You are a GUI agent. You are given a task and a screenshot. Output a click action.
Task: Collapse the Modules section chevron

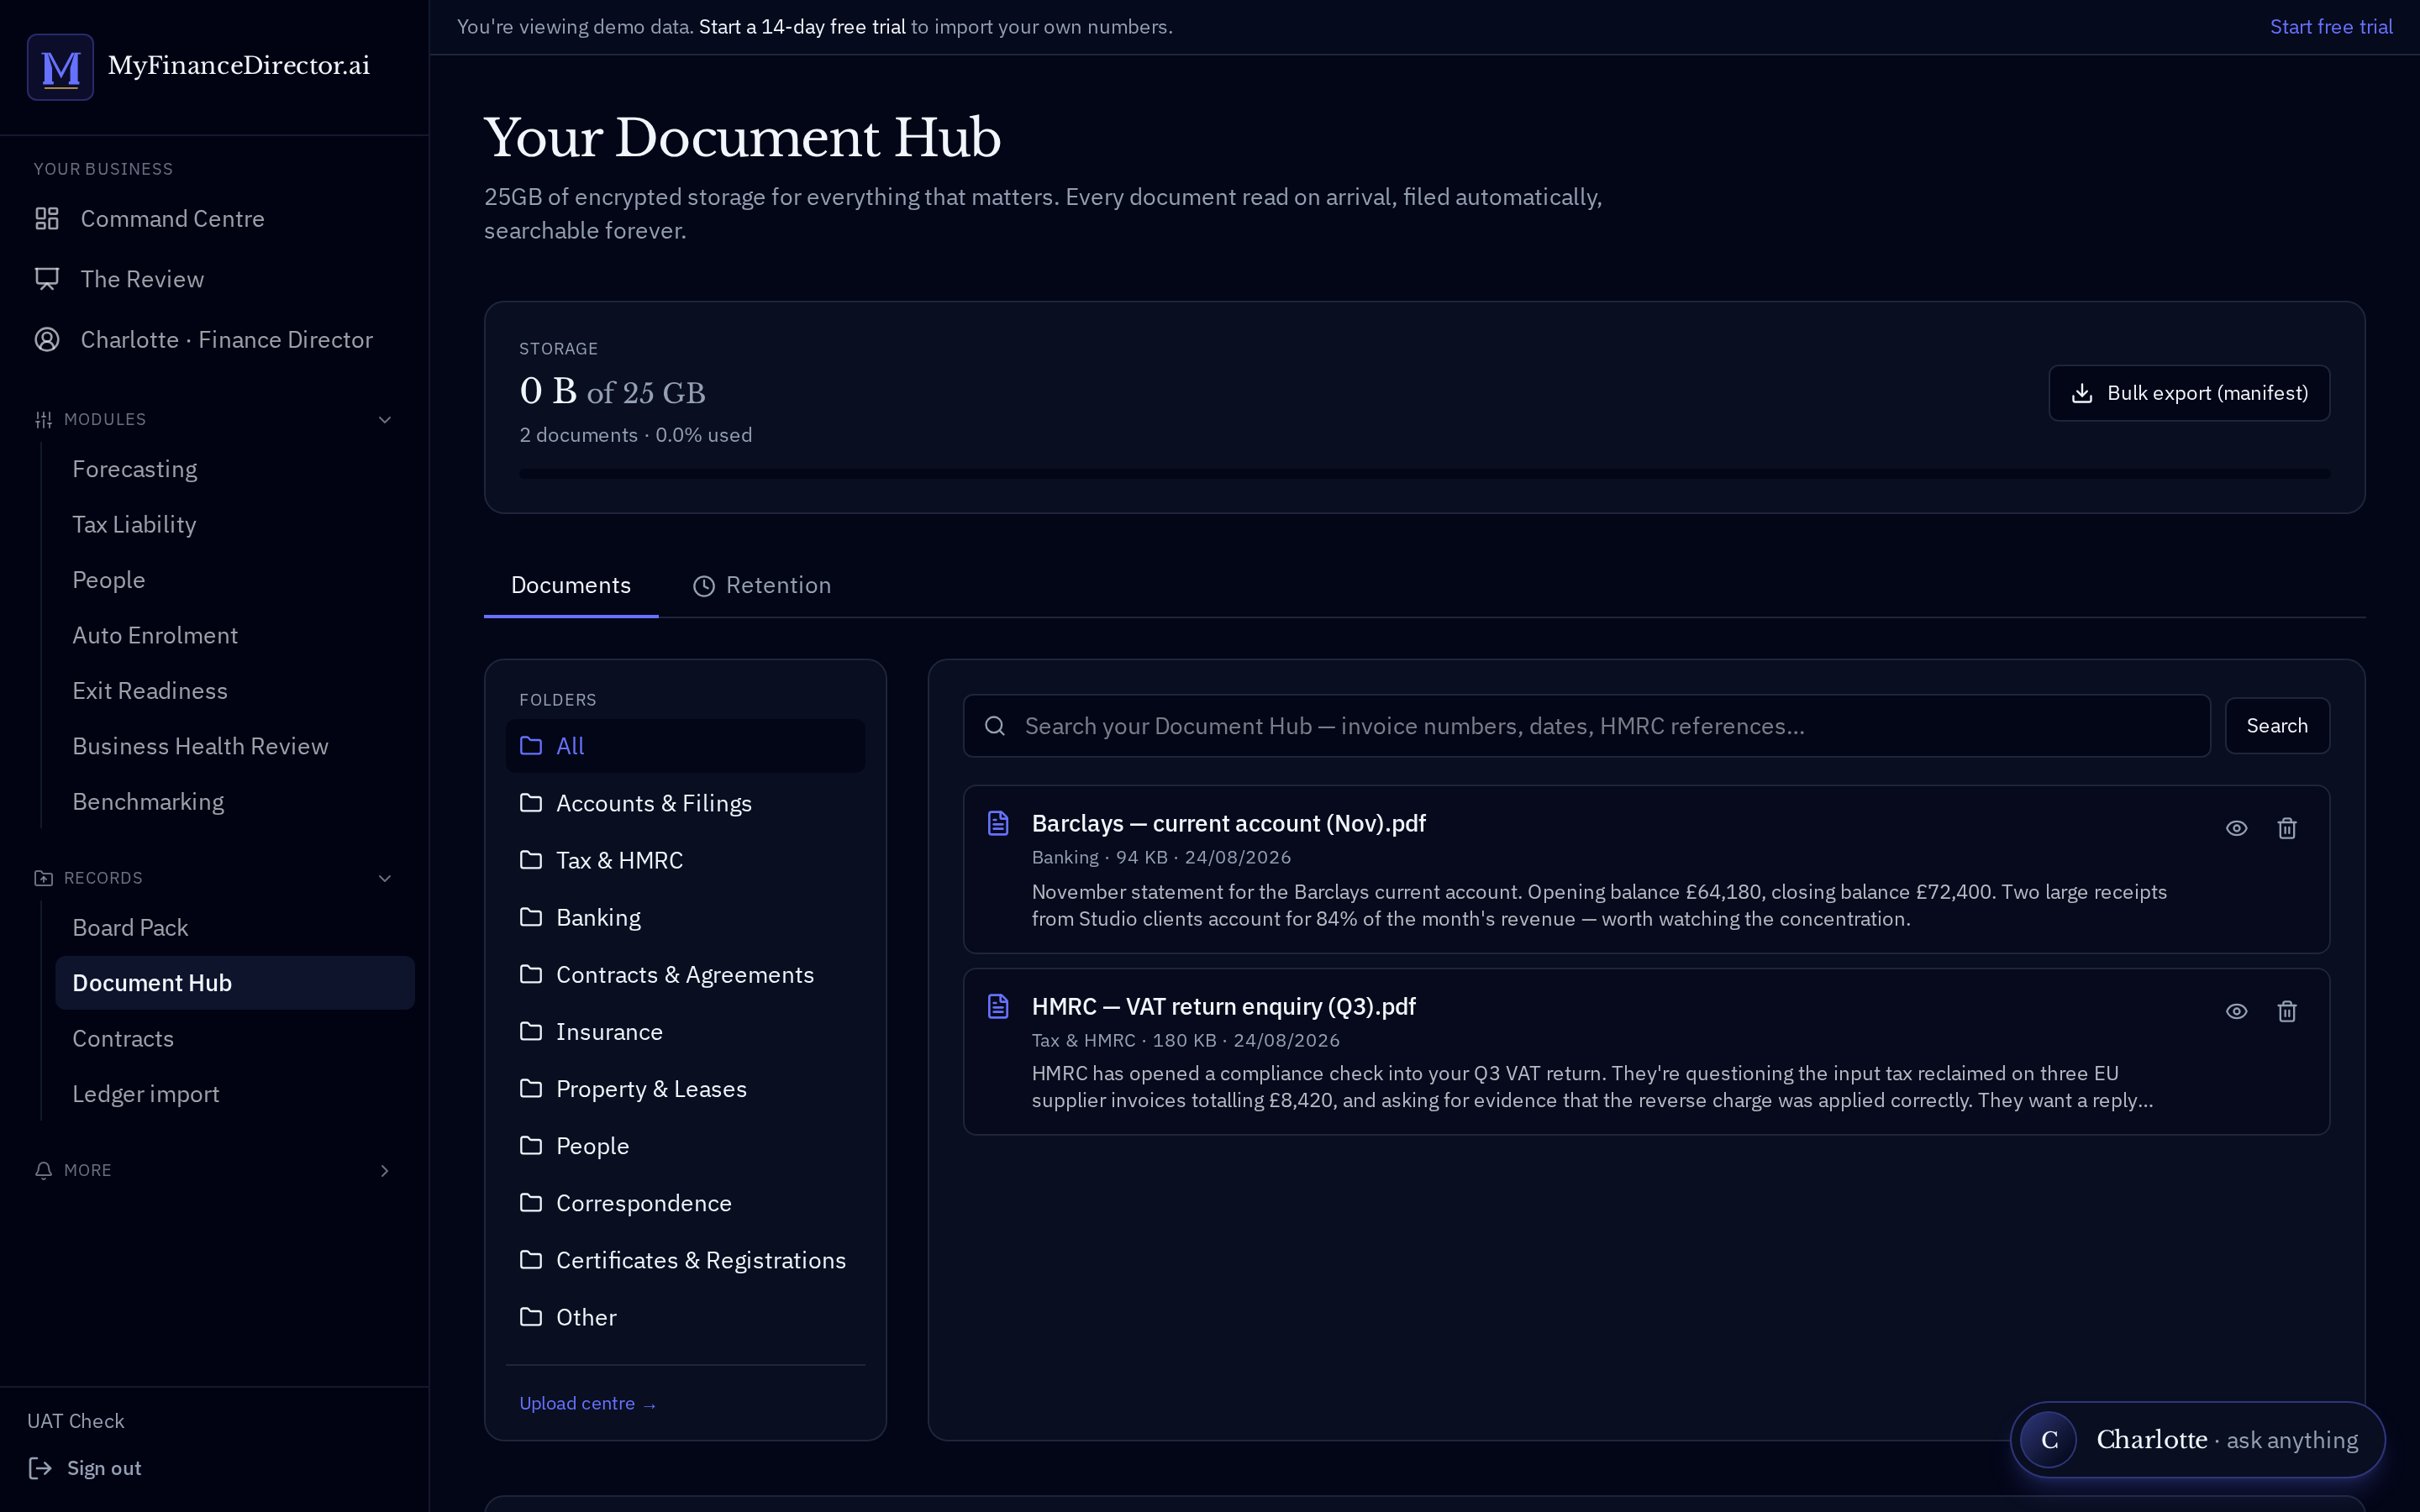coord(385,420)
